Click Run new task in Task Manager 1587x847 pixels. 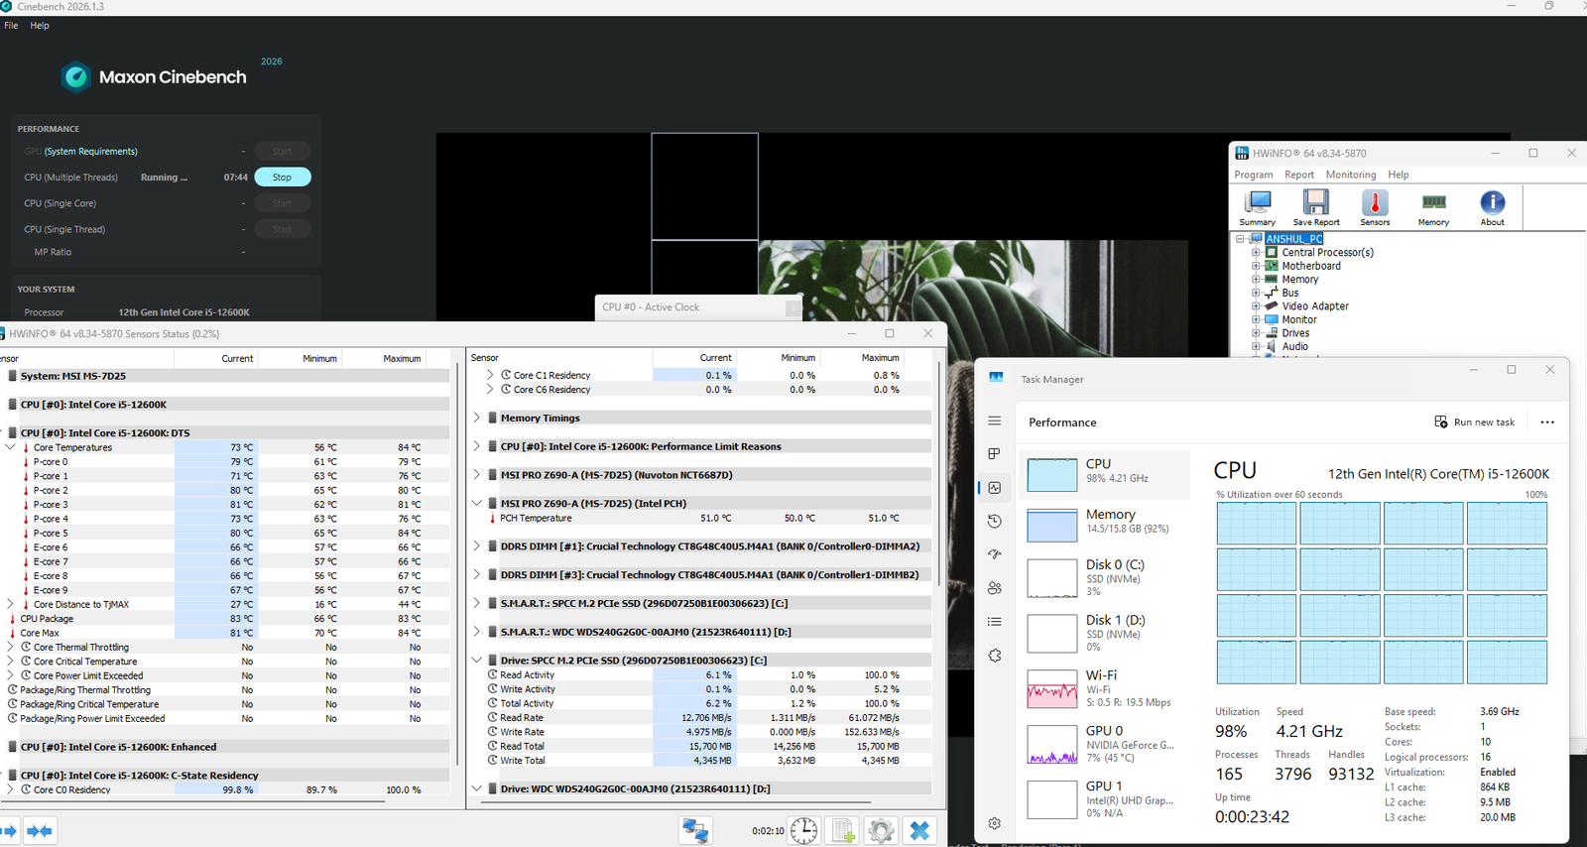click(1475, 423)
